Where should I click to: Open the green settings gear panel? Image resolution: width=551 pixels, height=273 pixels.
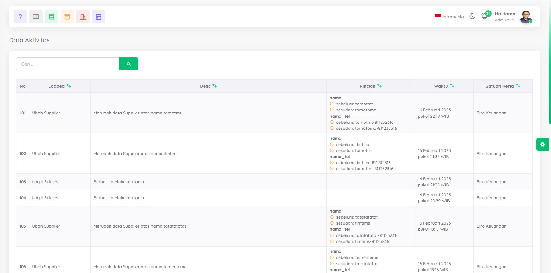pos(543,144)
